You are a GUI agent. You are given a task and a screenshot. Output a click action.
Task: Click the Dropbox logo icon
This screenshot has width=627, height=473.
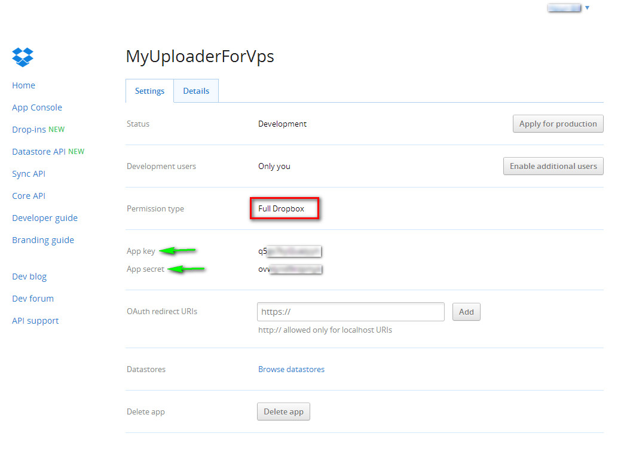(23, 57)
